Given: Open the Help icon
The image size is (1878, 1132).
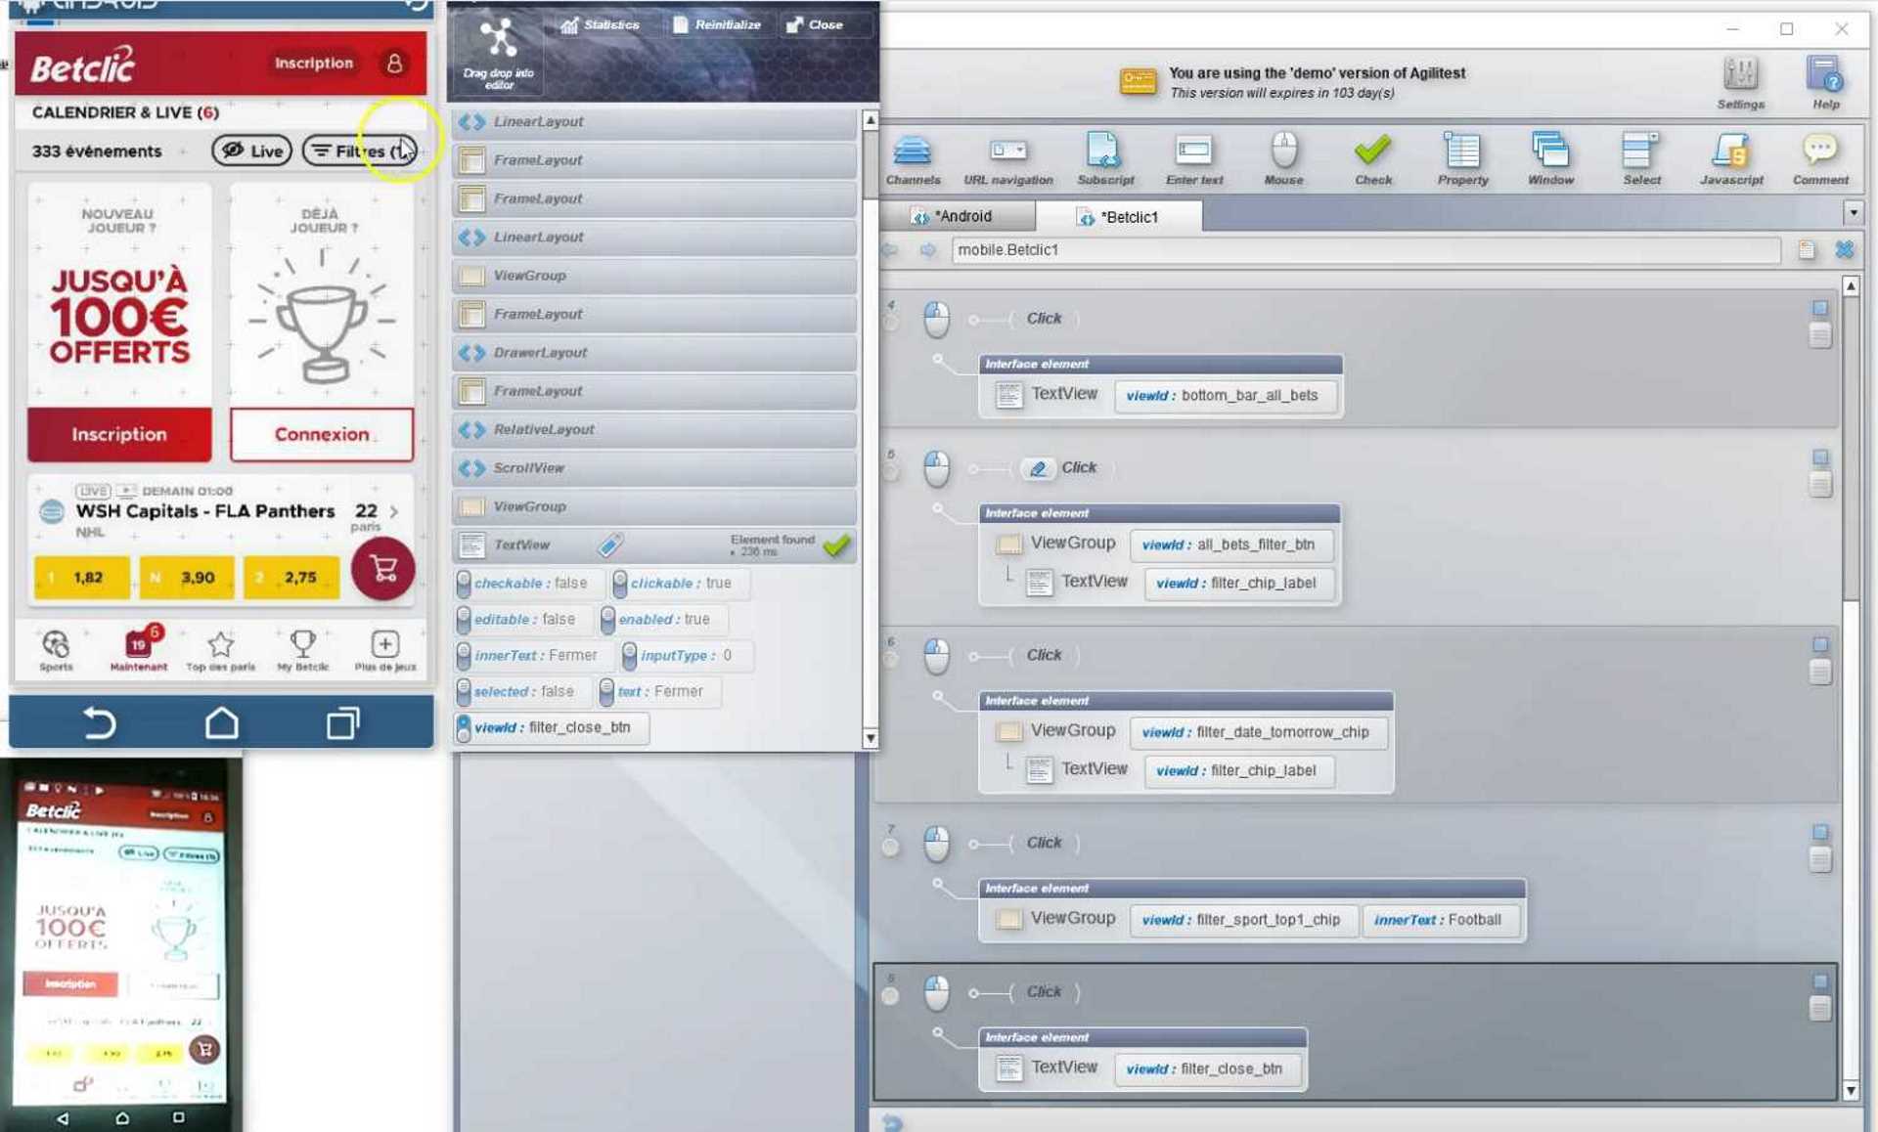Looking at the screenshot, I should [x=1825, y=82].
